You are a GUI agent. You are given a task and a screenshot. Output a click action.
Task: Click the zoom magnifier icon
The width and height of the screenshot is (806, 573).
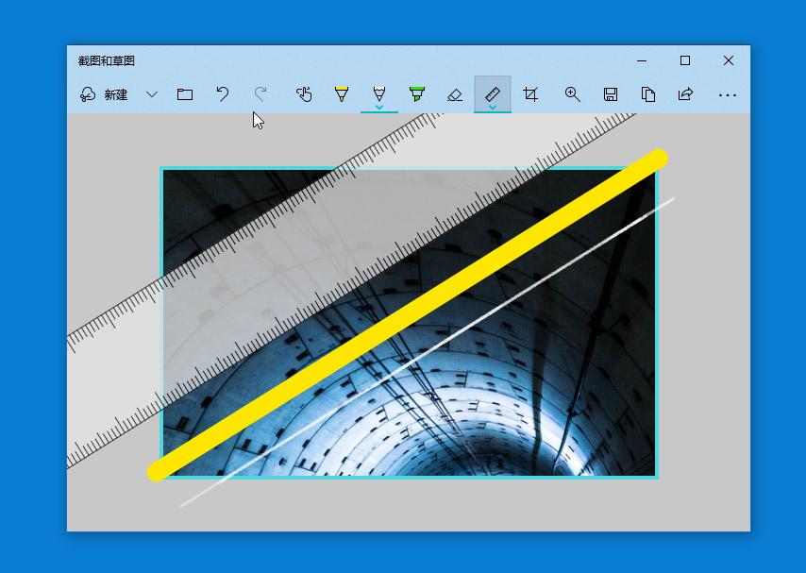coord(573,94)
